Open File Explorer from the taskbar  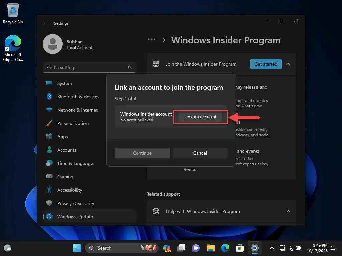tap(211, 248)
